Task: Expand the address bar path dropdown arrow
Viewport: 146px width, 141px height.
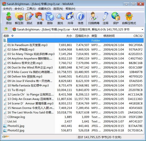Action: point(142,30)
